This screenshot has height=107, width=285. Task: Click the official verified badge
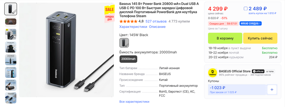[x=258, y=71]
